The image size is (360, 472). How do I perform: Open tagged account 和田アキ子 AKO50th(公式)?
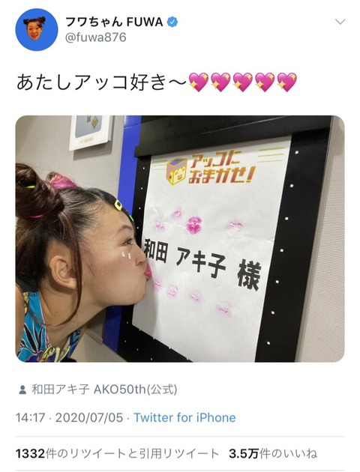104,390
